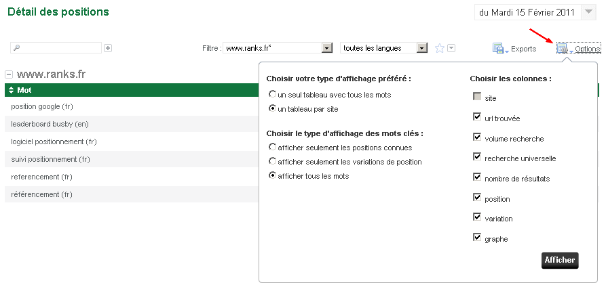Click the position google (fr) keyword row

pos(131,106)
